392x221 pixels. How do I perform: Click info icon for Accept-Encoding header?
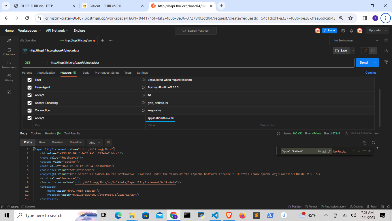[x=143, y=103]
